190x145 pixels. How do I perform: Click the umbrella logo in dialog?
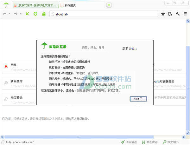tap(44, 46)
